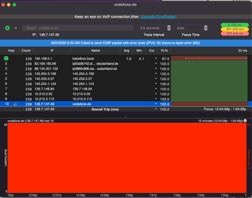Click the PL% column header
The height and width of the screenshot is (198, 252).
[164, 51]
